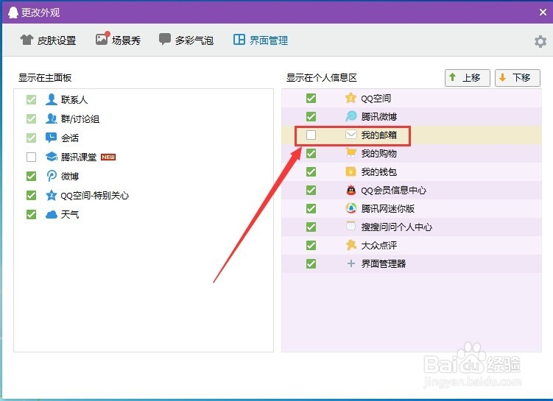This screenshot has height=401, width=553.
Task: Enable the 腾讯课堂 checkbox
Action: (31, 157)
